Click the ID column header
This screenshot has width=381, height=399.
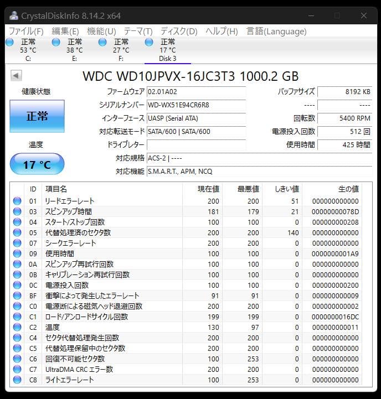click(x=33, y=189)
